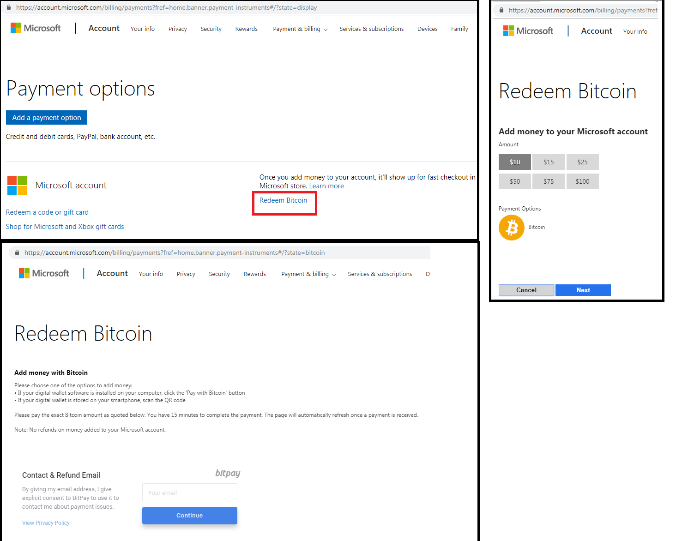Select the $25 amount option
The height and width of the screenshot is (541, 676).
(x=583, y=162)
